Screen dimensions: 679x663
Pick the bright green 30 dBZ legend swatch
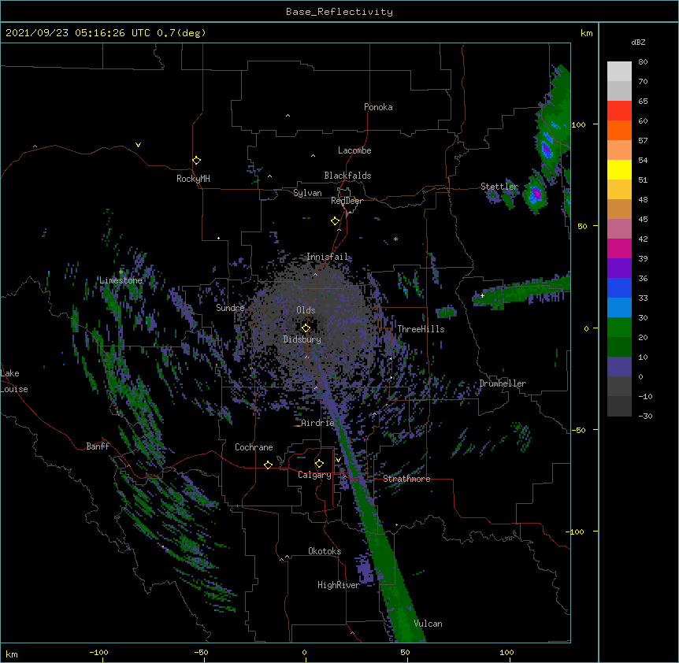tap(619, 328)
